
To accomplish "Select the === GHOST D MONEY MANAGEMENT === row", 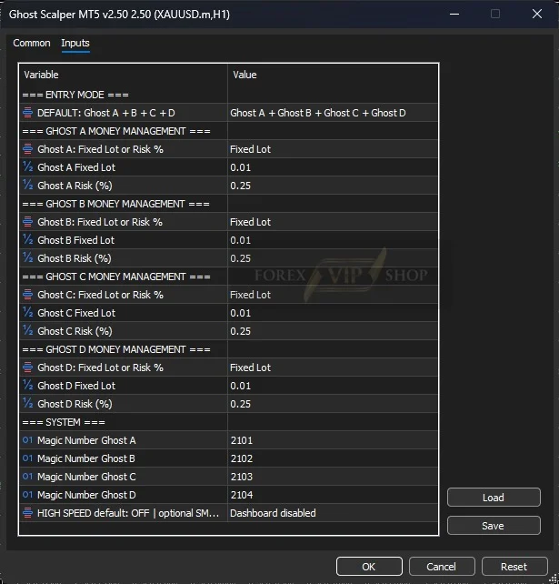I will pos(228,349).
